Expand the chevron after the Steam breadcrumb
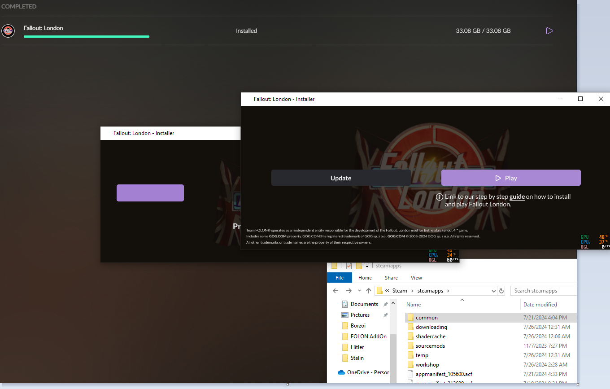This screenshot has width=610, height=389. point(412,291)
